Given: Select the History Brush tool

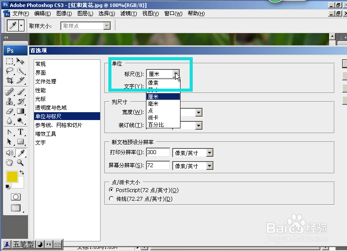Looking at the screenshot, I should 21,102.
